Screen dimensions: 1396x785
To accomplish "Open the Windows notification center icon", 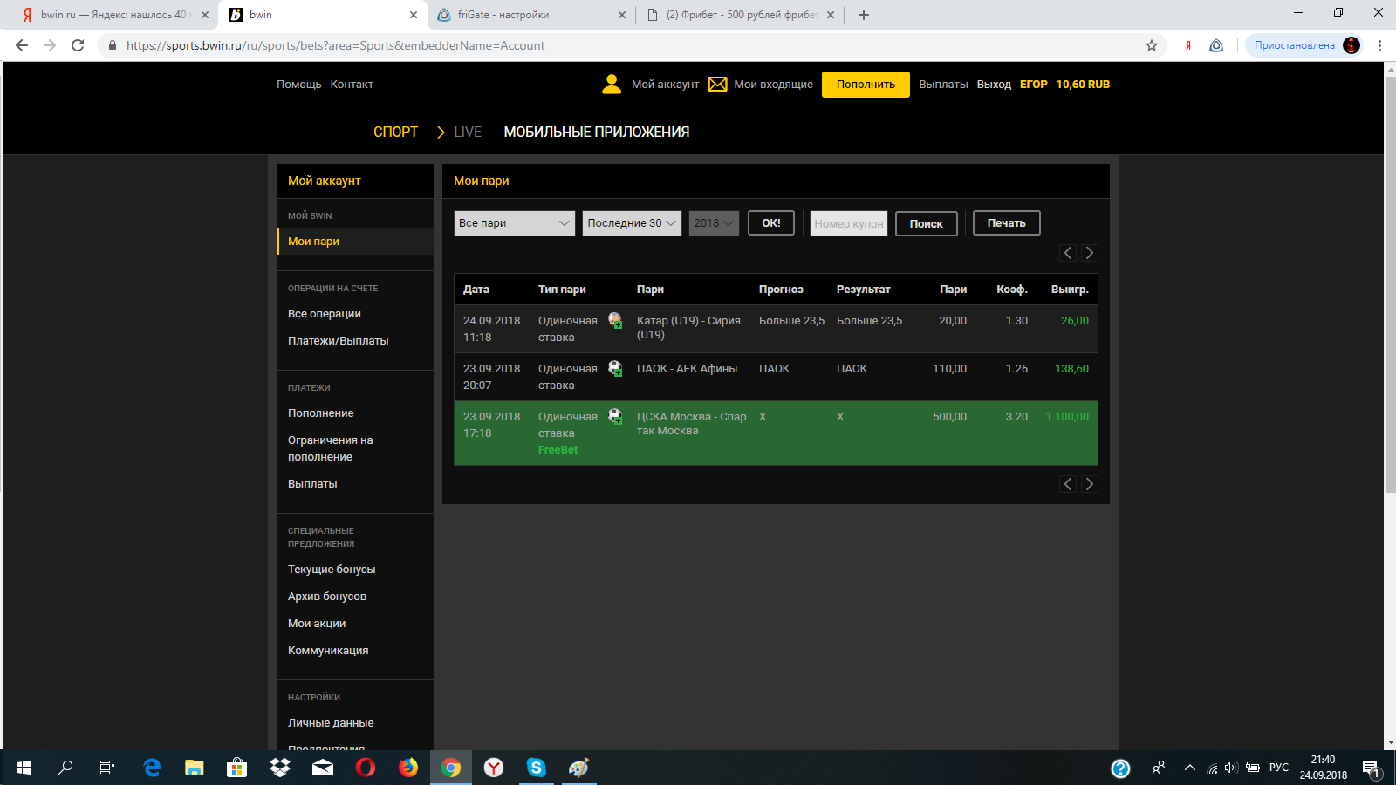I will [x=1372, y=768].
